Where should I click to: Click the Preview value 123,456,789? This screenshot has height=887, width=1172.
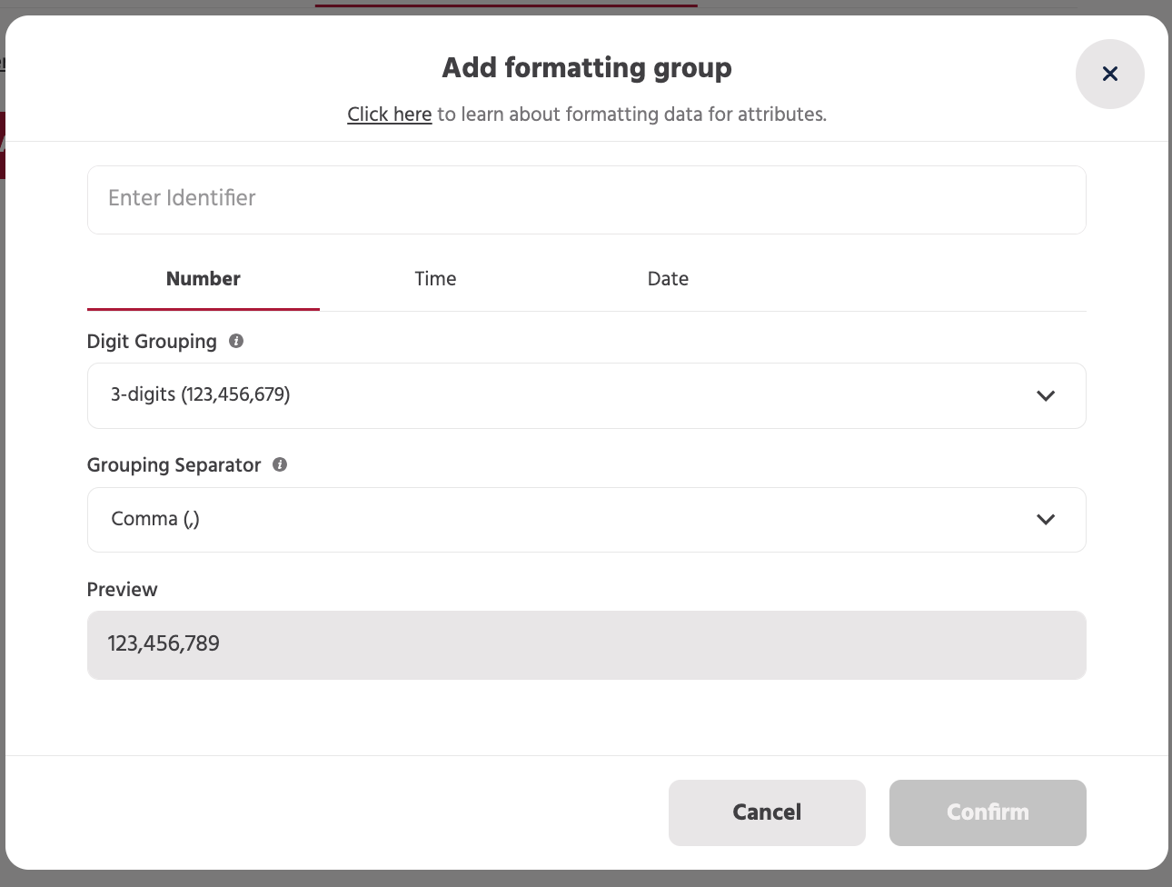(x=164, y=644)
